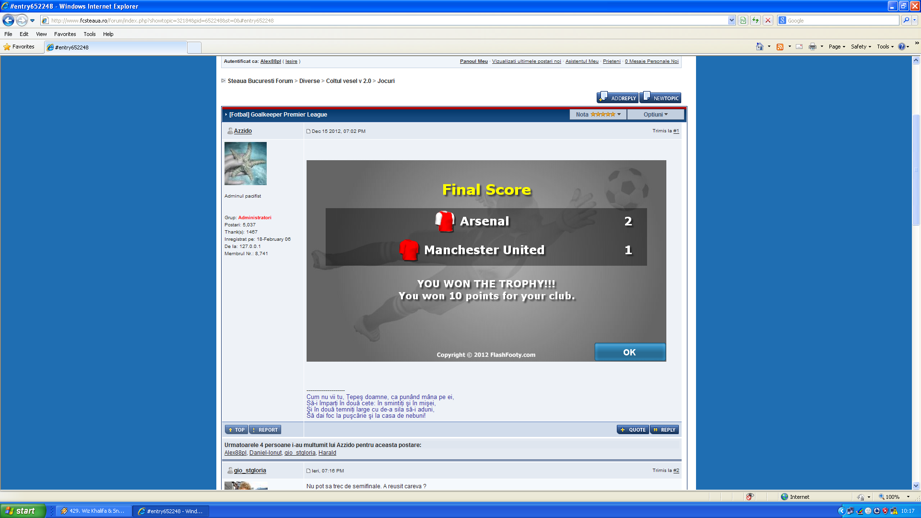Open the Nota rating dropdown

click(x=598, y=115)
